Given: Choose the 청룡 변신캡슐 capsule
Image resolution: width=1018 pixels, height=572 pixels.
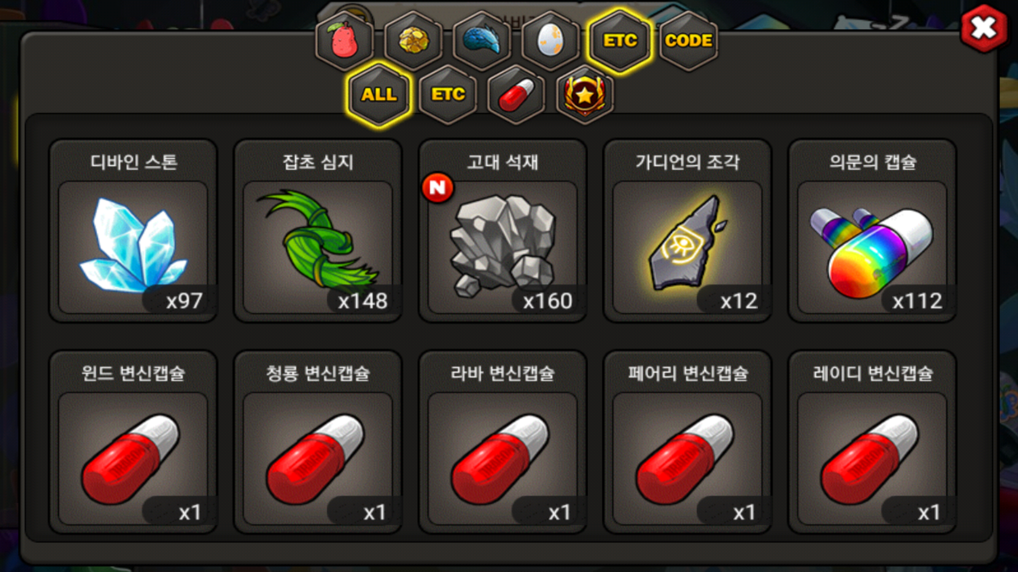Looking at the screenshot, I should click(x=318, y=442).
